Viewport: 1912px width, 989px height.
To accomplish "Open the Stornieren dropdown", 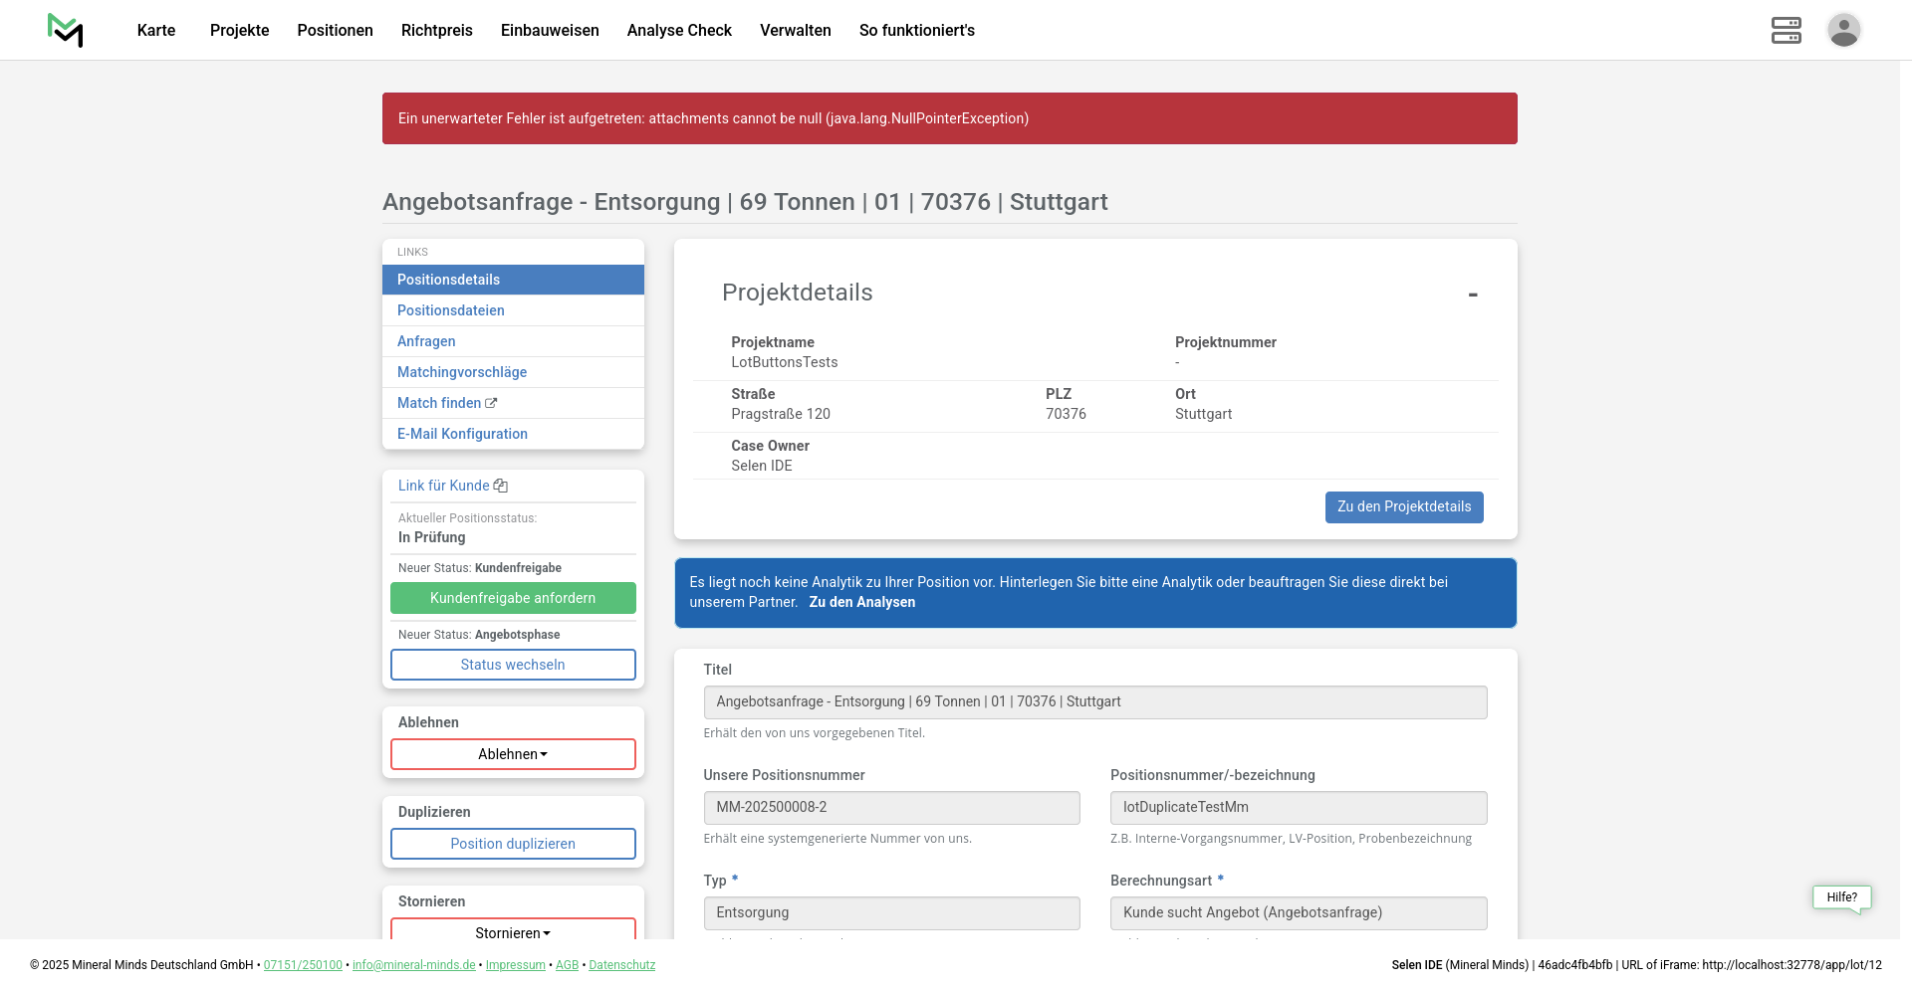I will tap(513, 931).
